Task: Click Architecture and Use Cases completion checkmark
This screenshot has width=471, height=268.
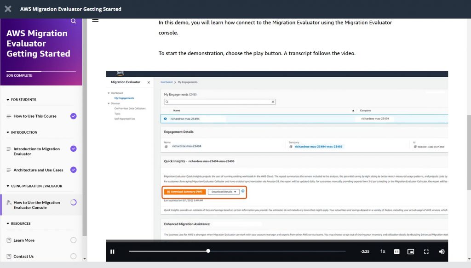Action: (73, 170)
